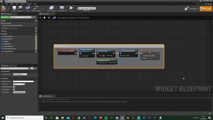Open the Play options dropdown arrow
The image size is (213, 120).
click(76, 9)
